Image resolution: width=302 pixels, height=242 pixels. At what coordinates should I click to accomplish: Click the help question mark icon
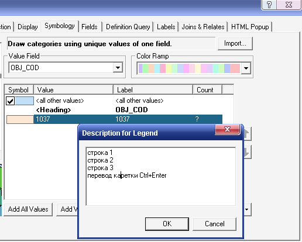coord(269,4)
